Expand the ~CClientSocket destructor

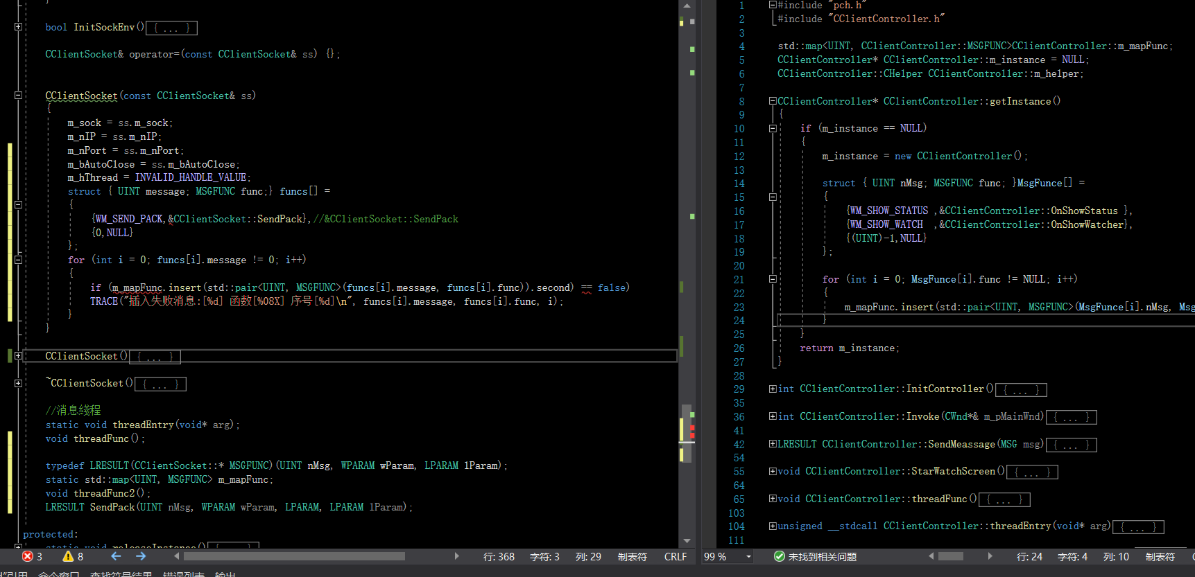[18, 383]
